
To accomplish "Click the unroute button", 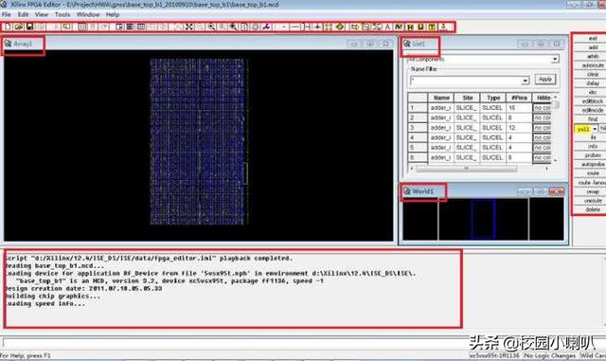I will pos(593,201).
